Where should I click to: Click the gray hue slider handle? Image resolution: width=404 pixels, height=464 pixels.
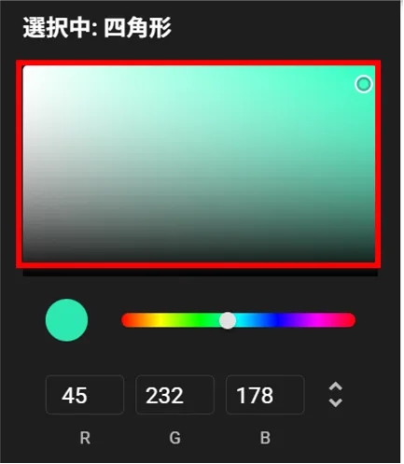tap(228, 320)
